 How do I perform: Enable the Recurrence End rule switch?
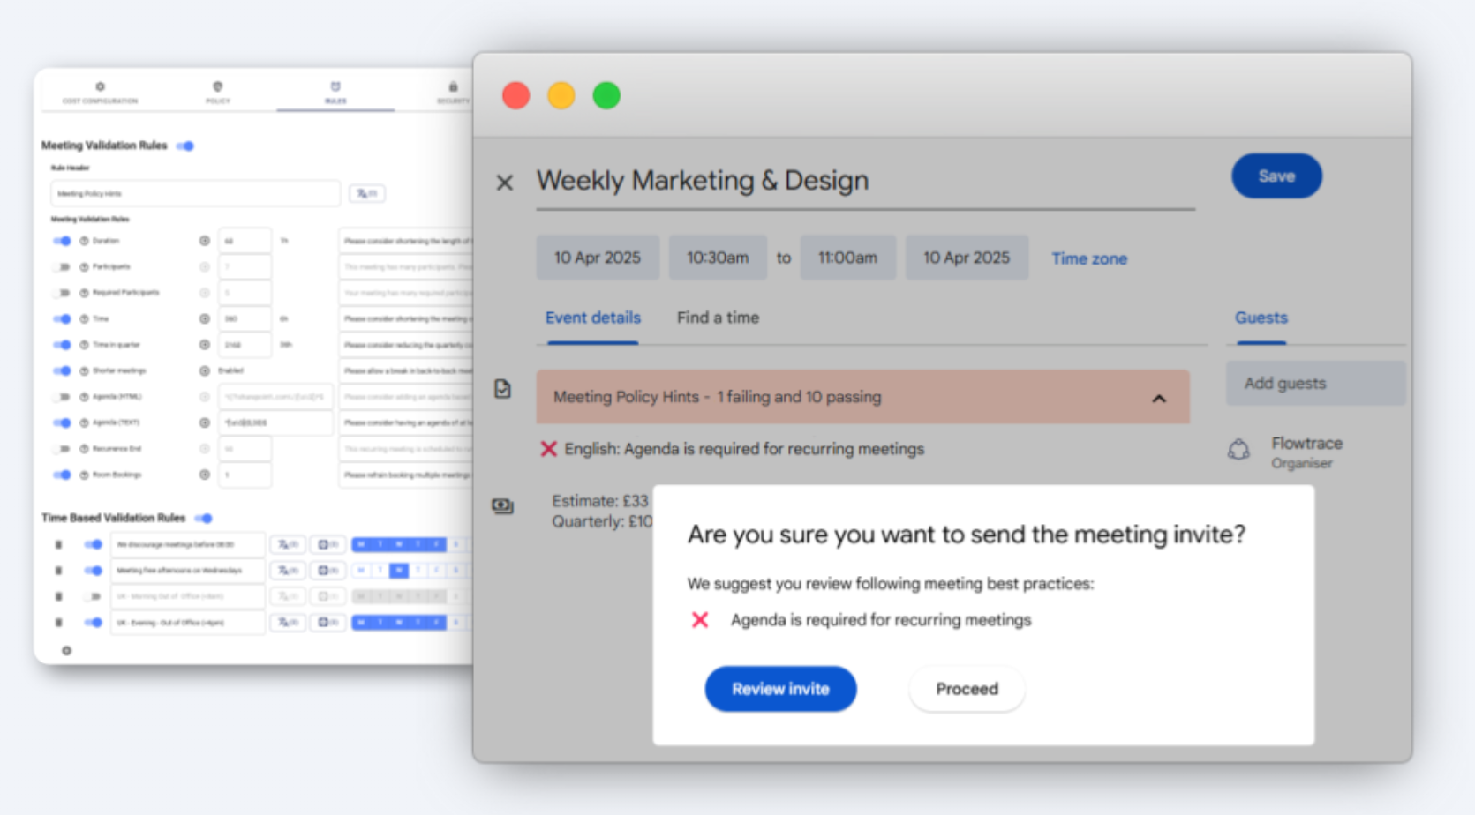pyautogui.click(x=61, y=449)
